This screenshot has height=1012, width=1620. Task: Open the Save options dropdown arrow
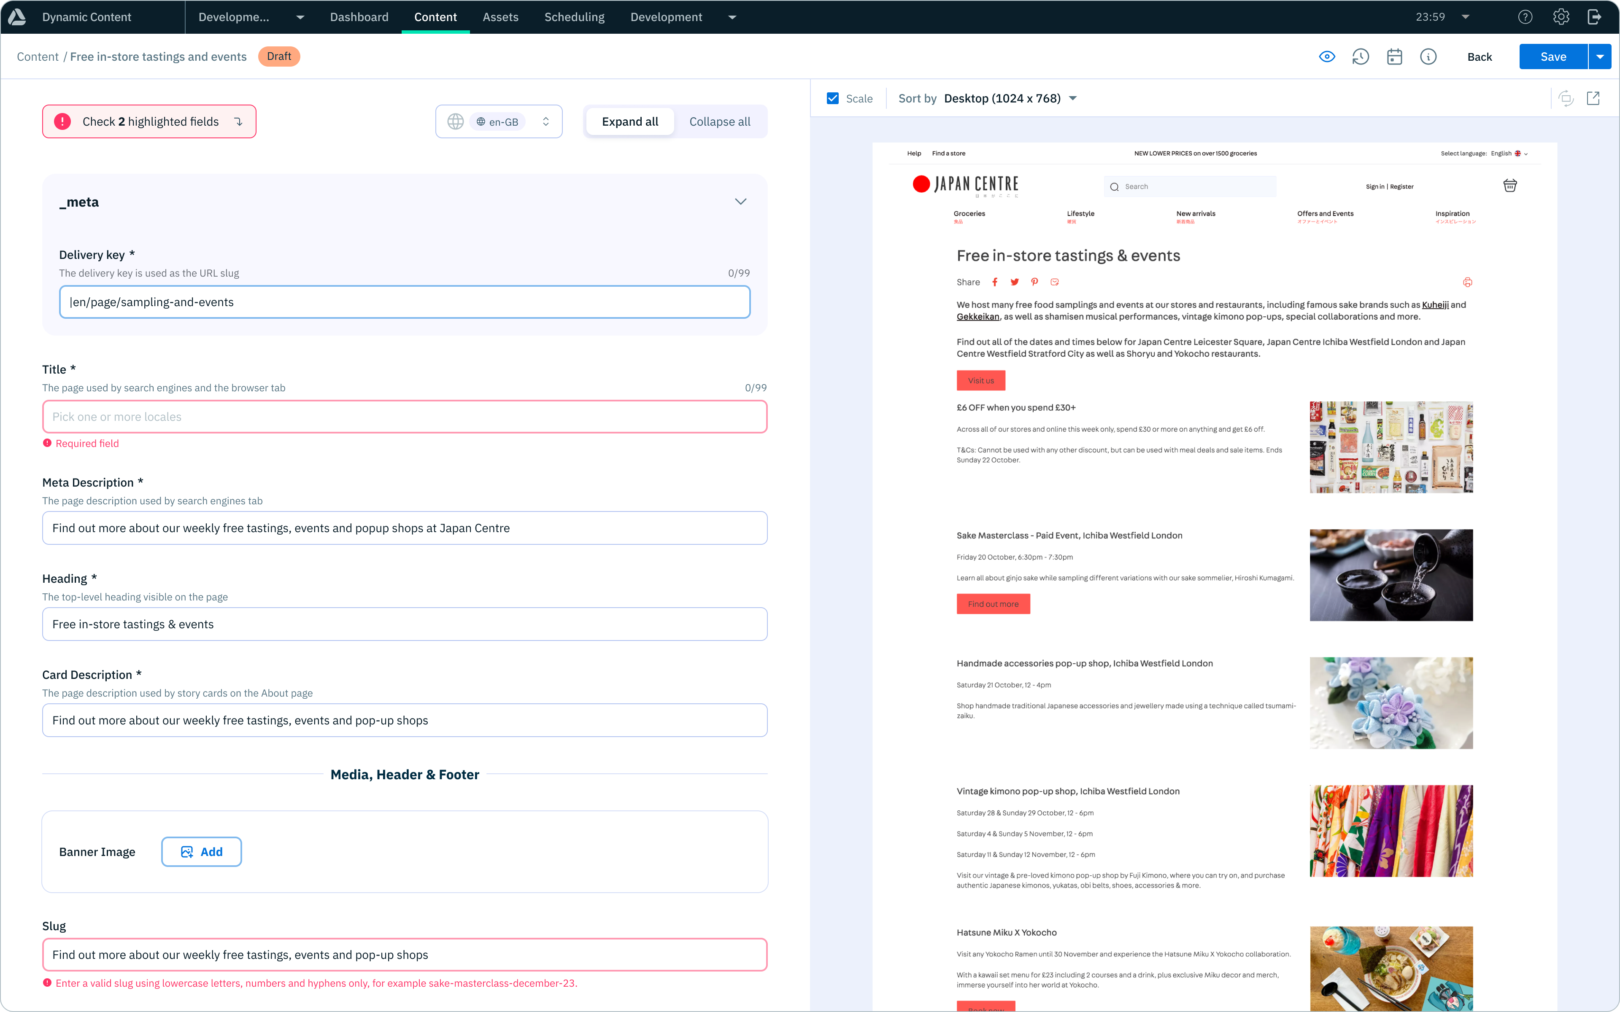tap(1600, 57)
